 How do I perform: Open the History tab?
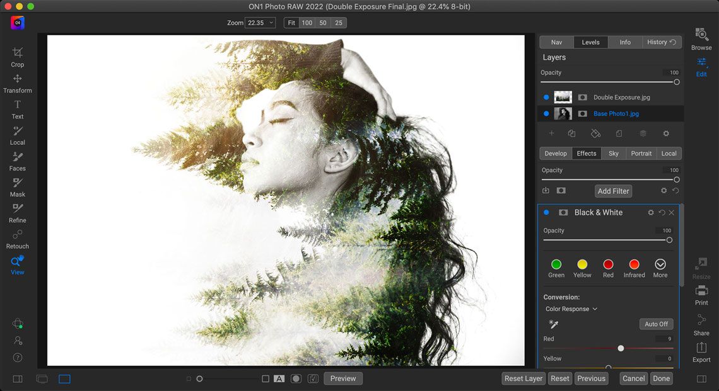tap(658, 42)
